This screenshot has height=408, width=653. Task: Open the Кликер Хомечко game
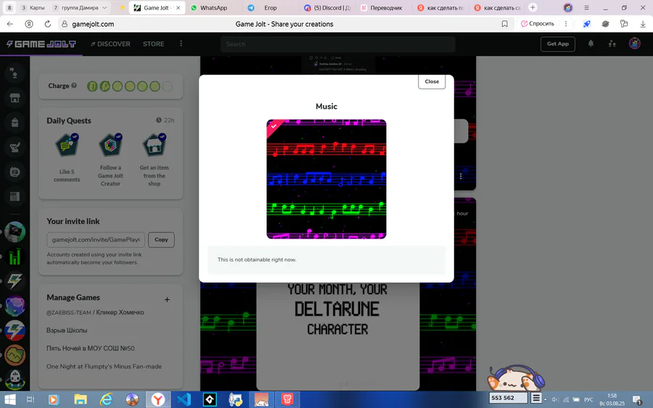coord(95,312)
